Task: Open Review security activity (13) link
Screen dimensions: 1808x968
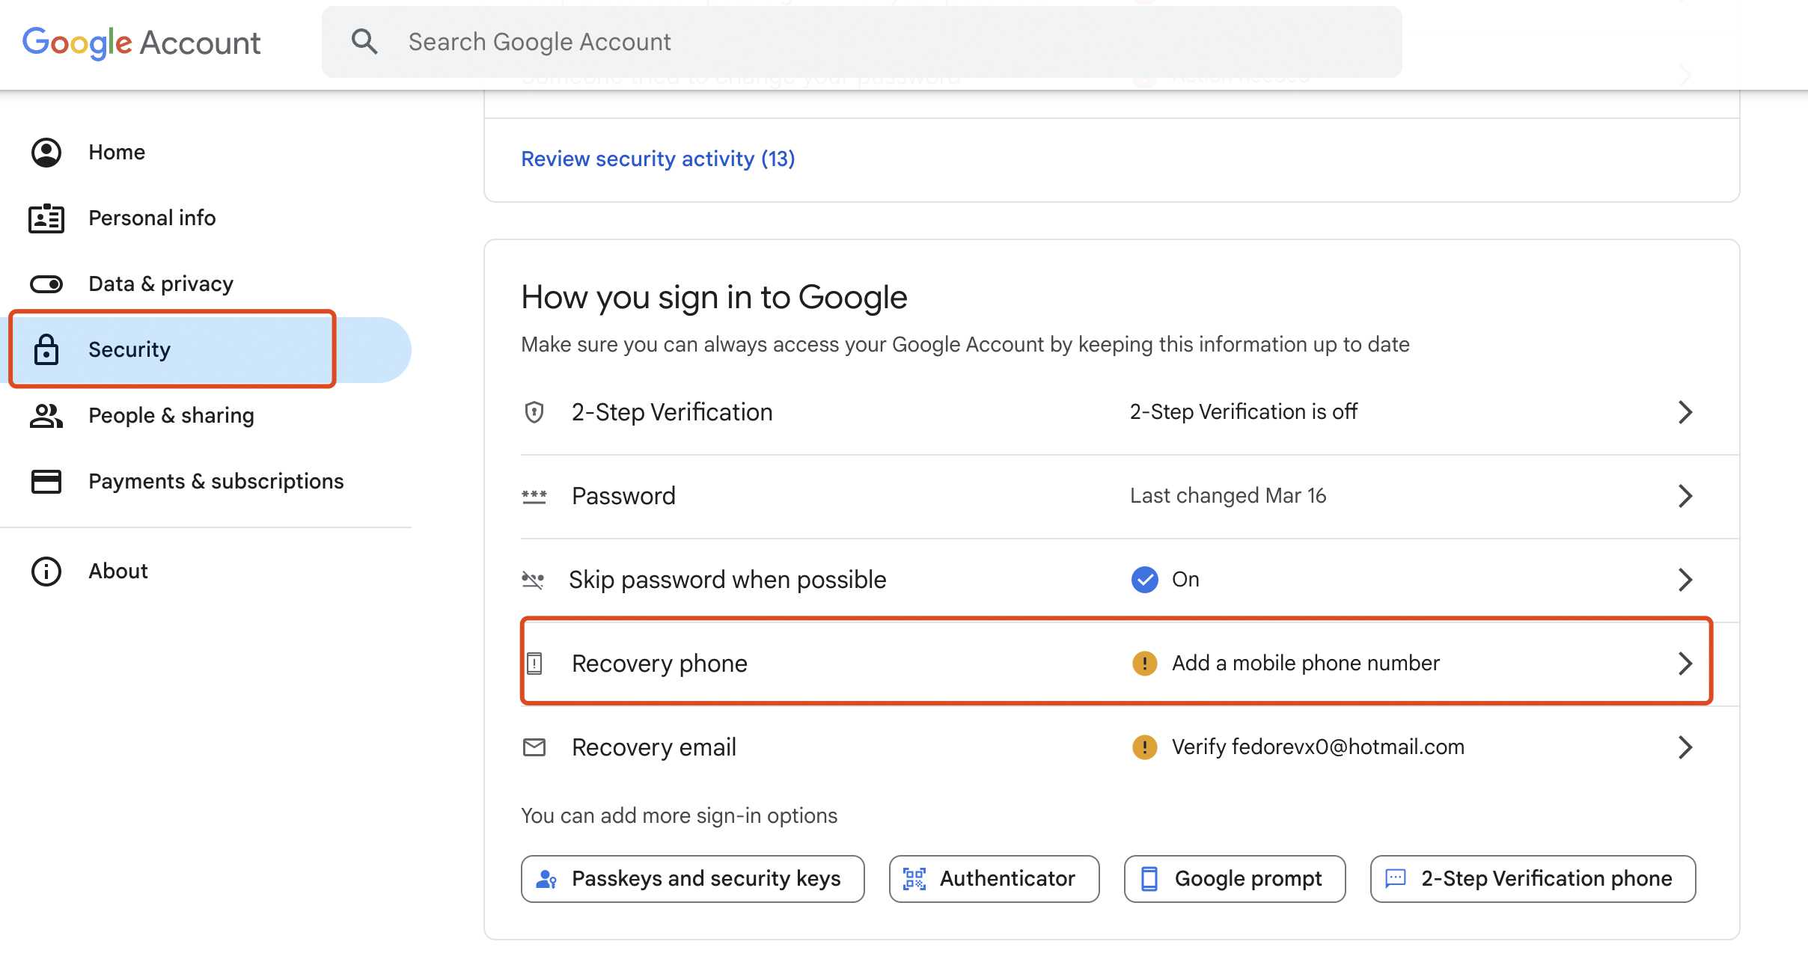Action: (658, 159)
